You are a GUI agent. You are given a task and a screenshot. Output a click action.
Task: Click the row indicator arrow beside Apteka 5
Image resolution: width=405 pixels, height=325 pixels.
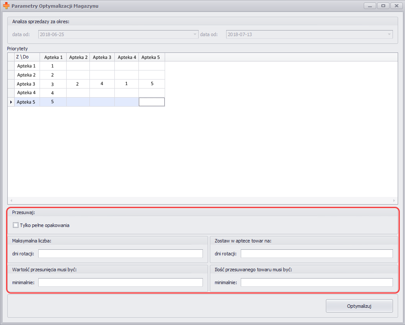pos(11,102)
